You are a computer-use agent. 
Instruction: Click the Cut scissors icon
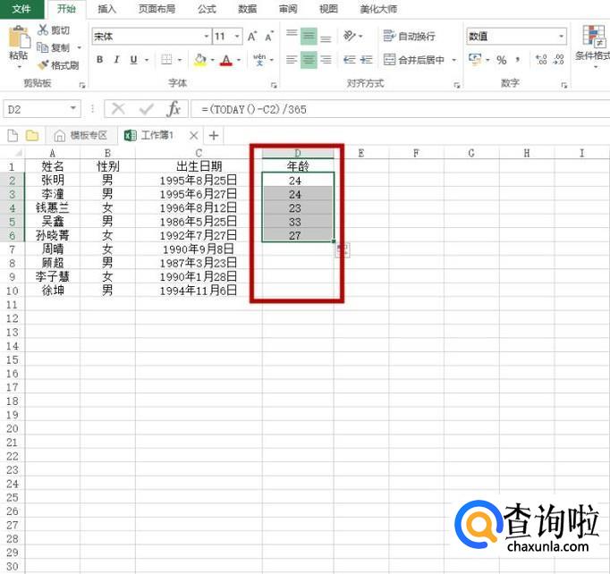click(x=42, y=30)
